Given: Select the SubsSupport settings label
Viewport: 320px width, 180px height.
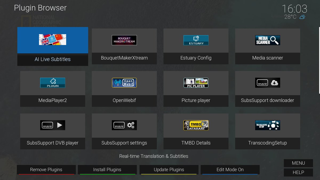Looking at the screenshot, I should click(x=124, y=143).
